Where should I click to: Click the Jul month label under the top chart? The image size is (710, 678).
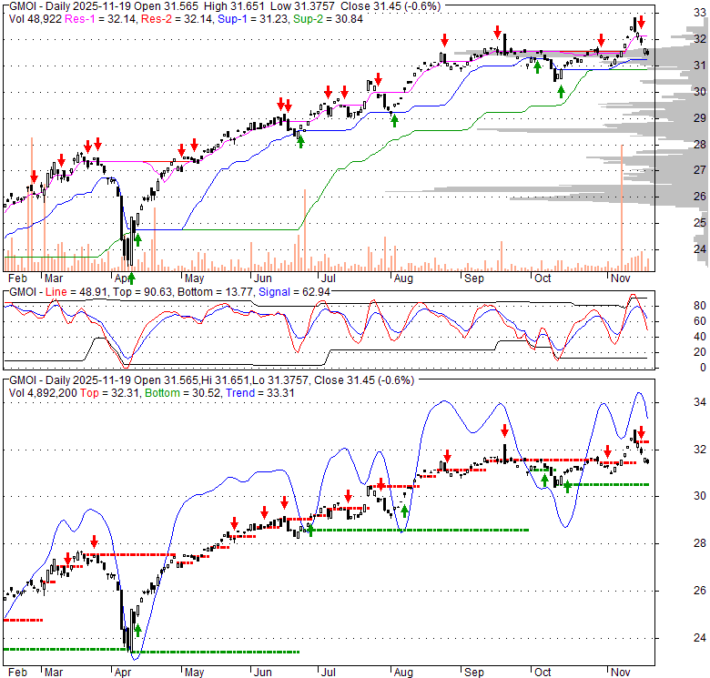coord(329,278)
